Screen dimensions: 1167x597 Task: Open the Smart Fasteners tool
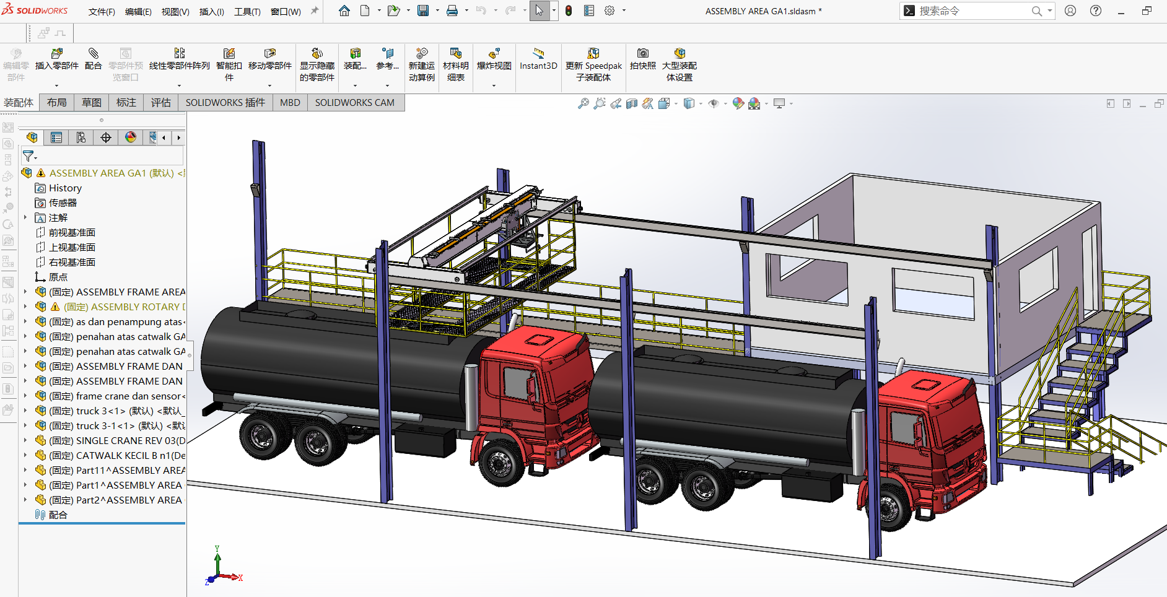(x=229, y=54)
